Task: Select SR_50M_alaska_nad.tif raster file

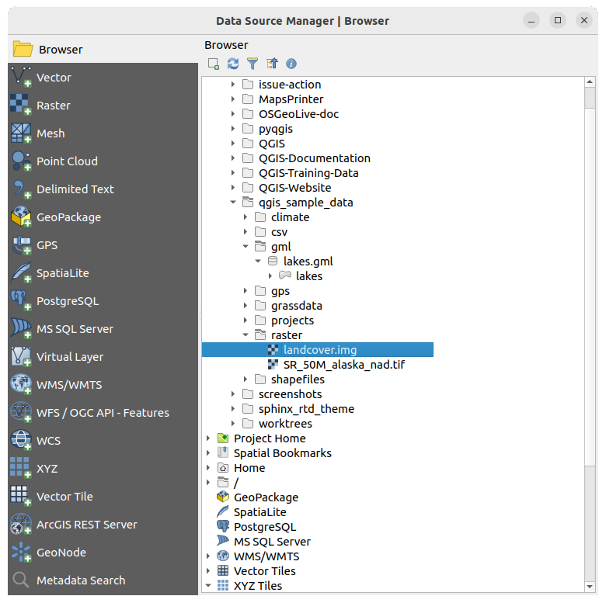Action: pos(343,365)
